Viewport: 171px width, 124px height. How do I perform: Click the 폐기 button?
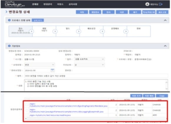[x=135, y=12]
